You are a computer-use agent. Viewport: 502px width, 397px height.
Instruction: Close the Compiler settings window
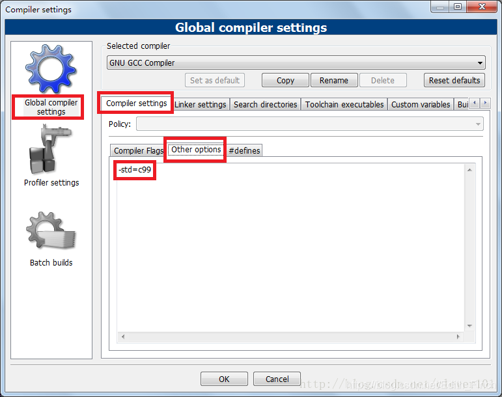482,7
